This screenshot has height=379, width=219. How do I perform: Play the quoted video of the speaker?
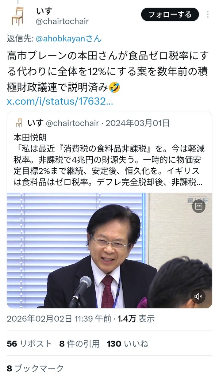109,250
